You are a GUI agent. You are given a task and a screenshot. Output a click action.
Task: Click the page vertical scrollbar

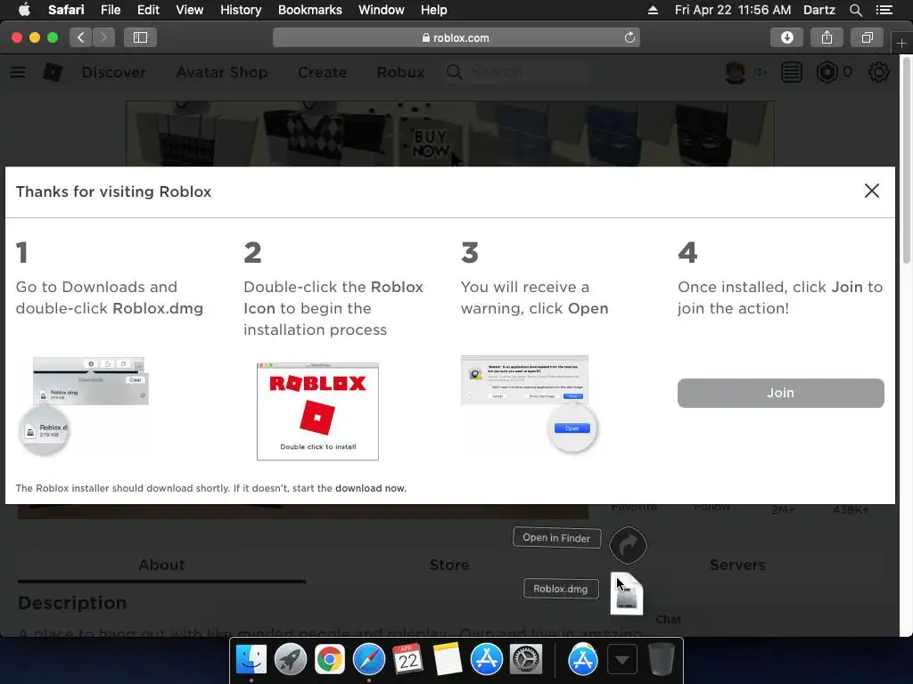point(906,160)
